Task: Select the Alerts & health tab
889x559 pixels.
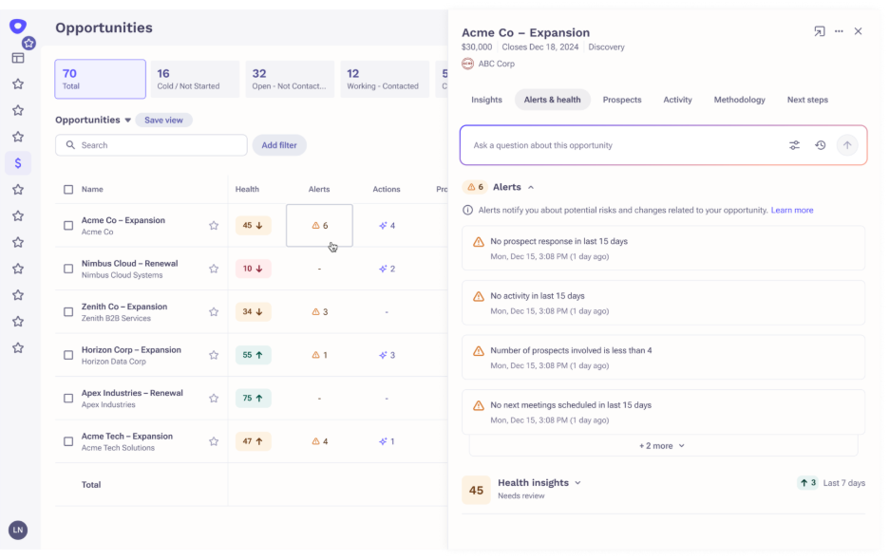Action: click(x=552, y=100)
